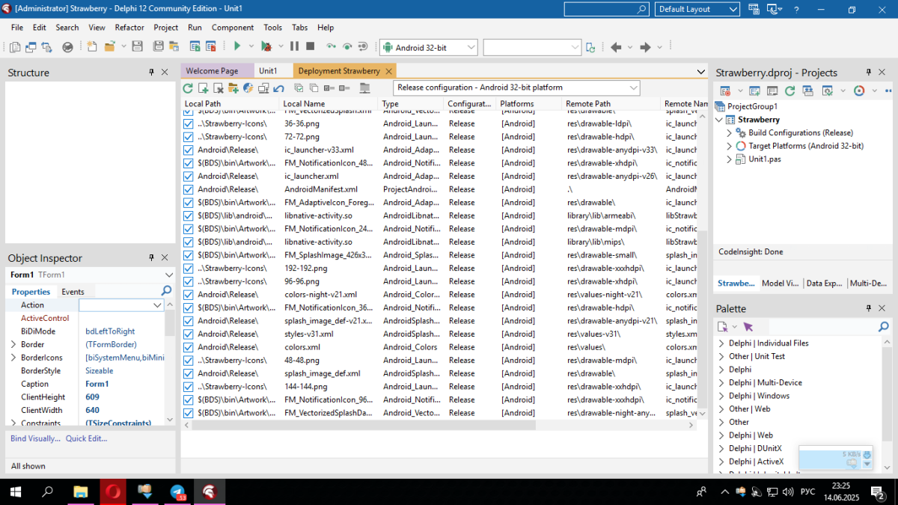Screen dimensions: 898x505
Task: Click the Bind Visually... link
Action: [x=35, y=438]
